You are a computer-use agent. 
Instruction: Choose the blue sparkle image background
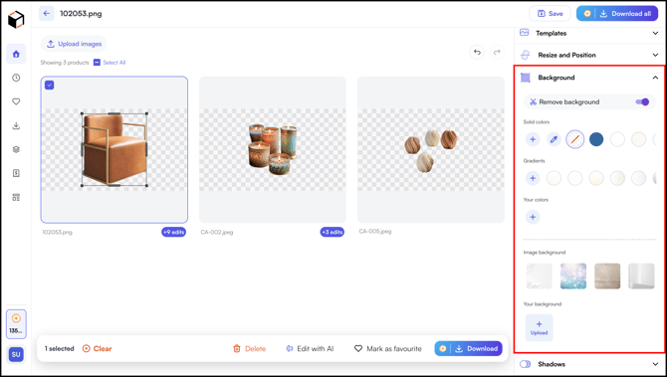pyautogui.click(x=573, y=277)
